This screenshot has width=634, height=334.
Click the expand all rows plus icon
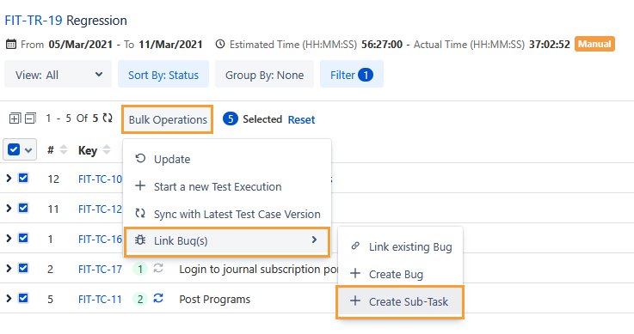(x=15, y=118)
